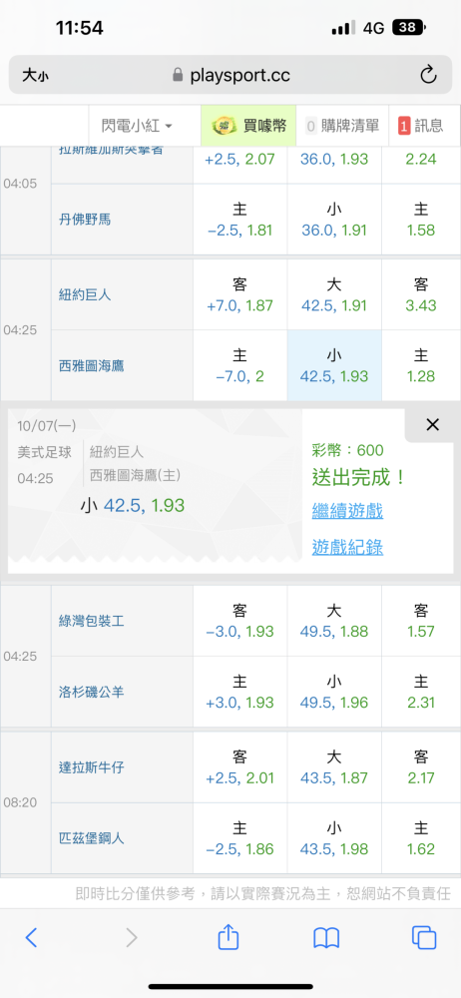Open Safari share sheet icon
The height and width of the screenshot is (998, 461).
pos(228,937)
